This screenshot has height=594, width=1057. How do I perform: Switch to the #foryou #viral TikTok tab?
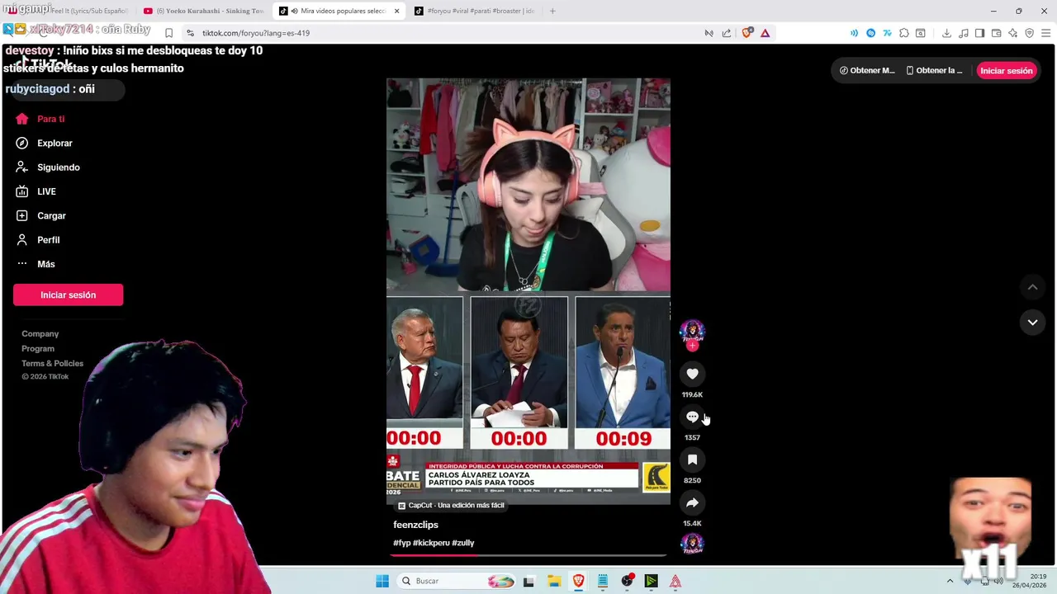click(x=475, y=11)
